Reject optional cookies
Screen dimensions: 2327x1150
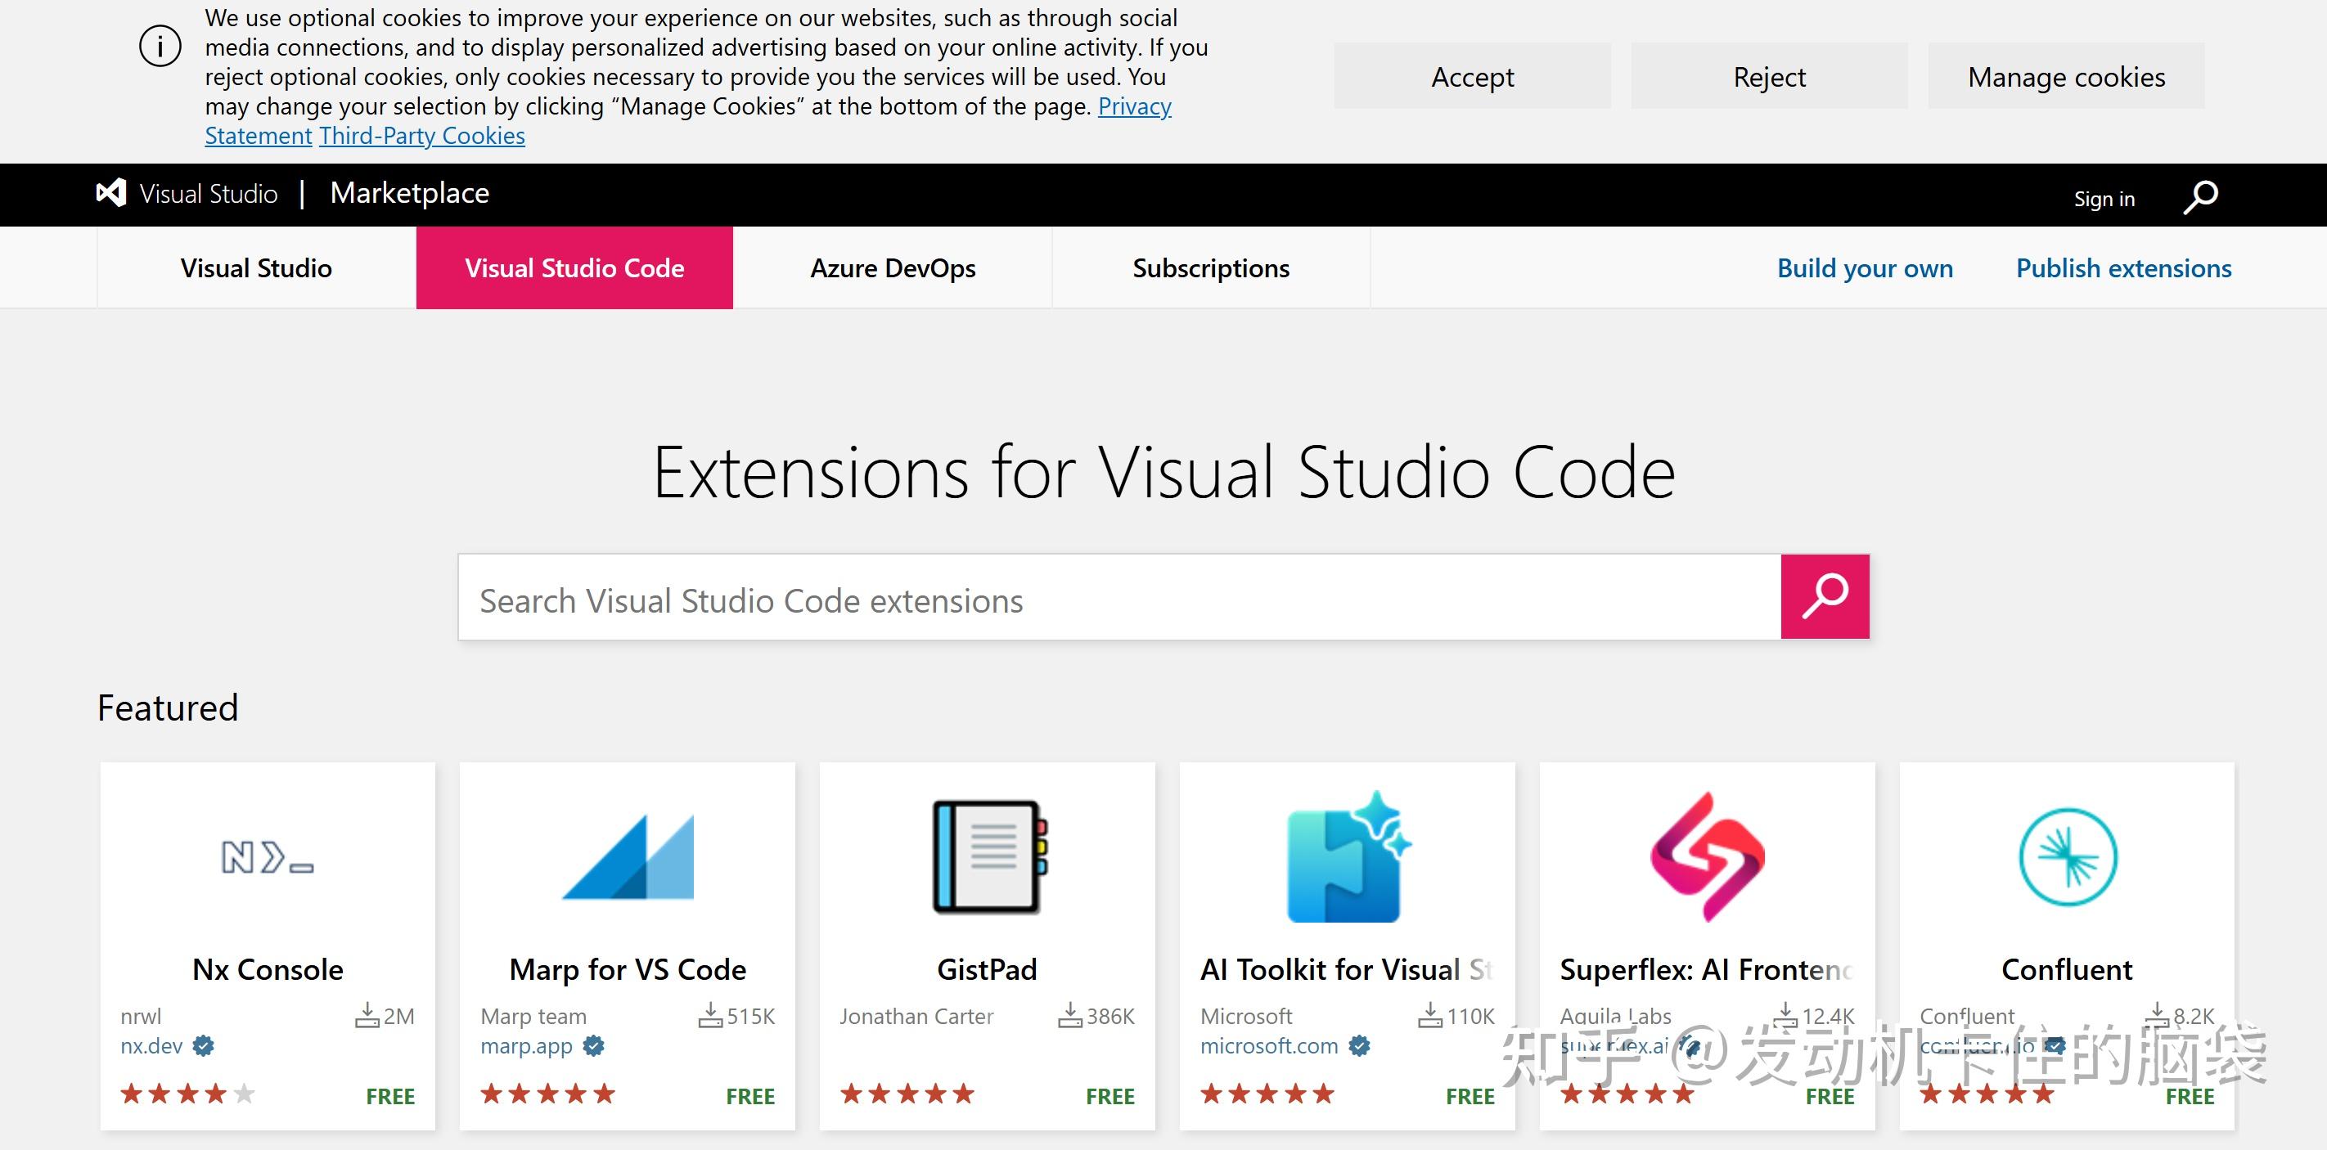(x=1769, y=77)
